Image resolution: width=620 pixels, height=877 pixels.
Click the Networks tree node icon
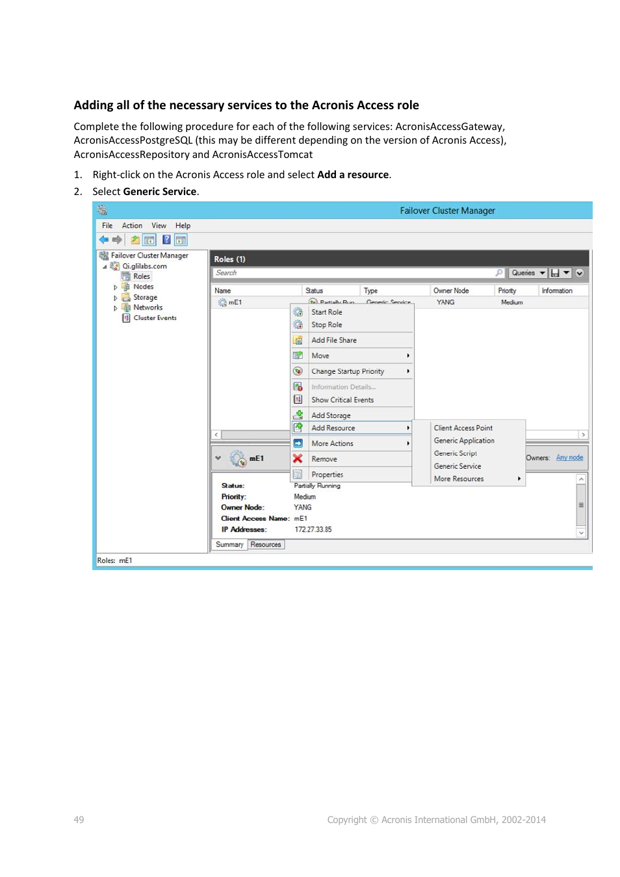point(126,308)
